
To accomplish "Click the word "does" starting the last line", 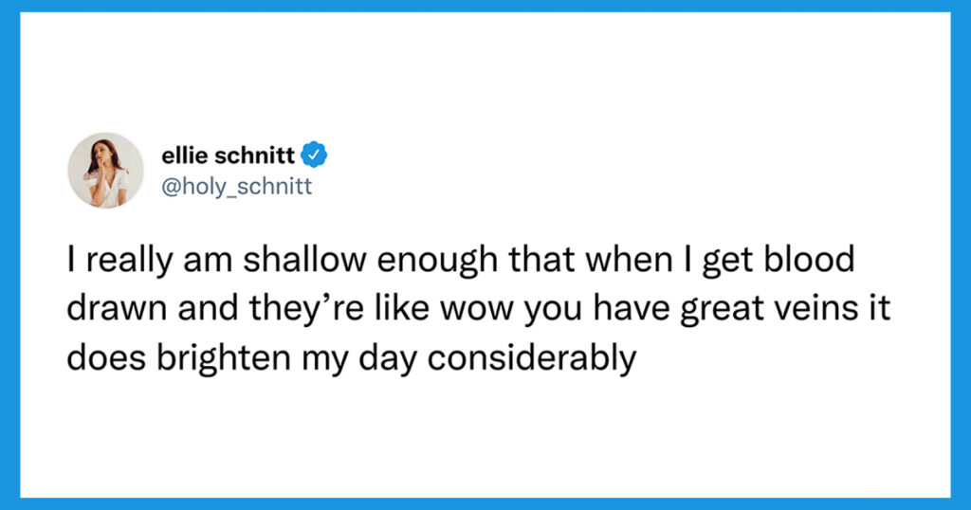I will coord(106,357).
